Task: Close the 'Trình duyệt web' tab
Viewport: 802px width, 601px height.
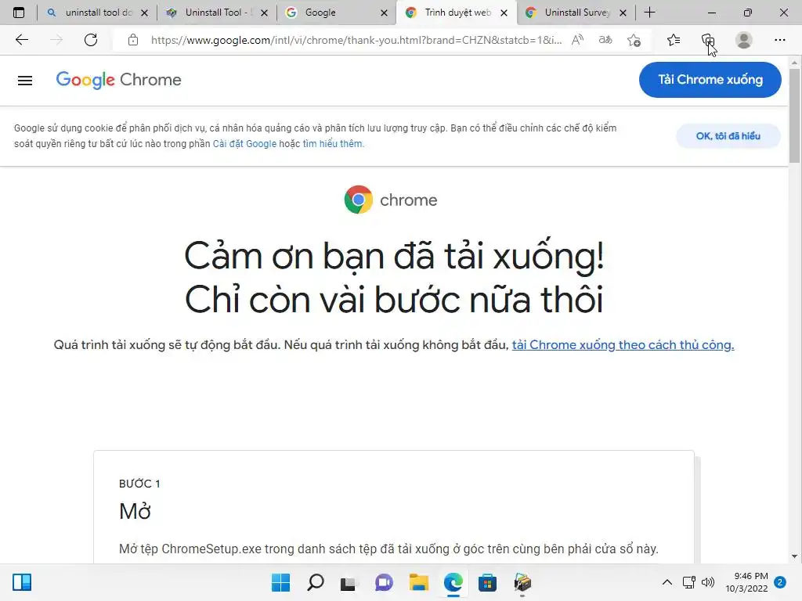Action: point(504,13)
